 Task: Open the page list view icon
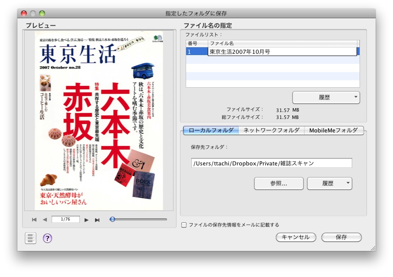30,238
